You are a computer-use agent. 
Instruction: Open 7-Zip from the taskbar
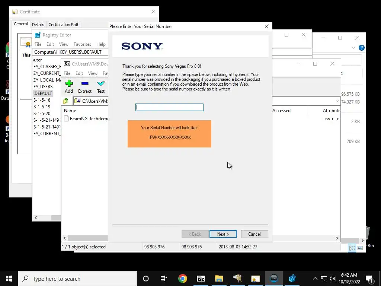pyautogui.click(x=201, y=279)
